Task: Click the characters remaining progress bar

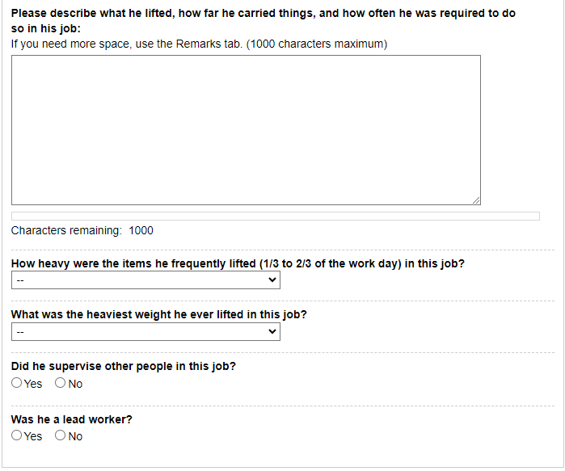Action: point(275,216)
